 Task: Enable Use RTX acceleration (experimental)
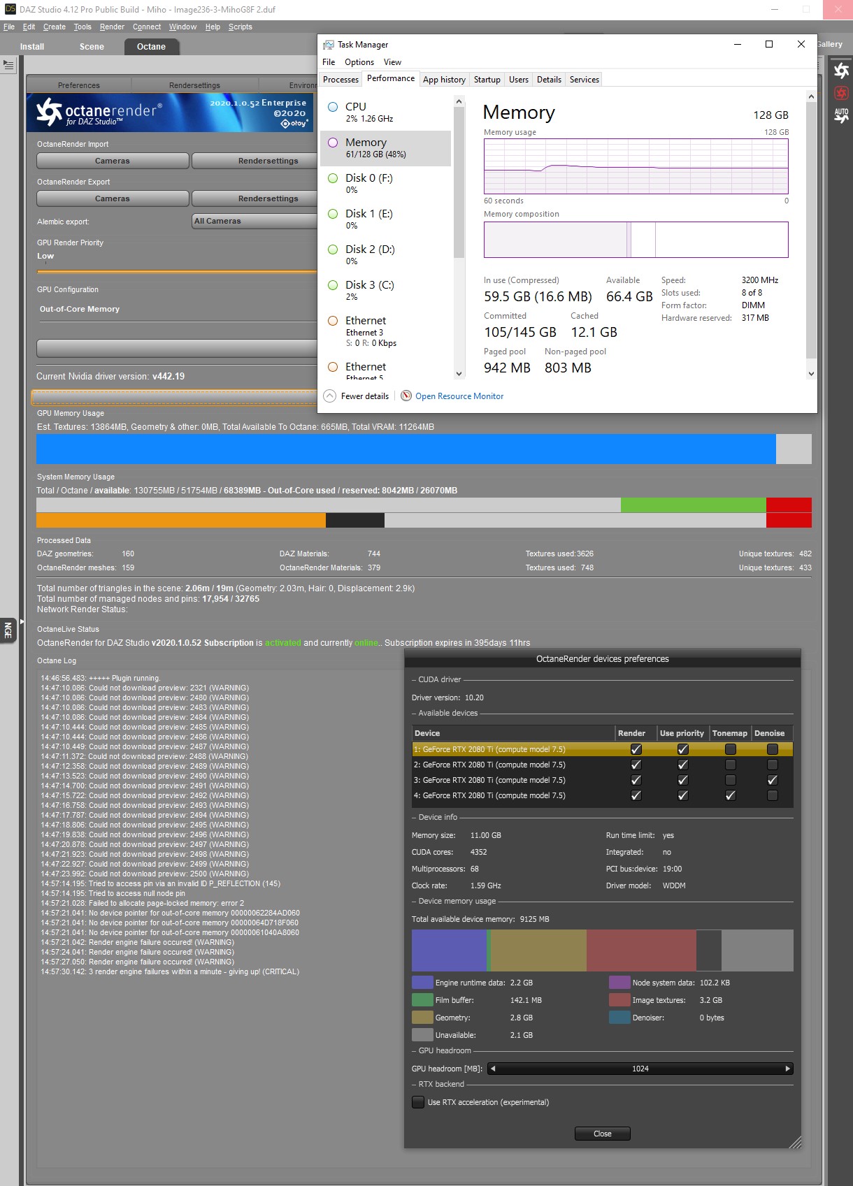tap(418, 1102)
